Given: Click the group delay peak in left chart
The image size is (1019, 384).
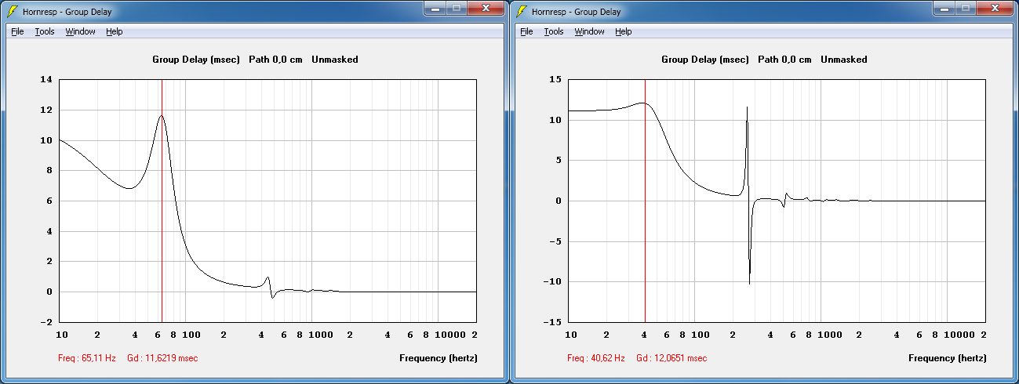Looking at the screenshot, I should [x=162, y=116].
